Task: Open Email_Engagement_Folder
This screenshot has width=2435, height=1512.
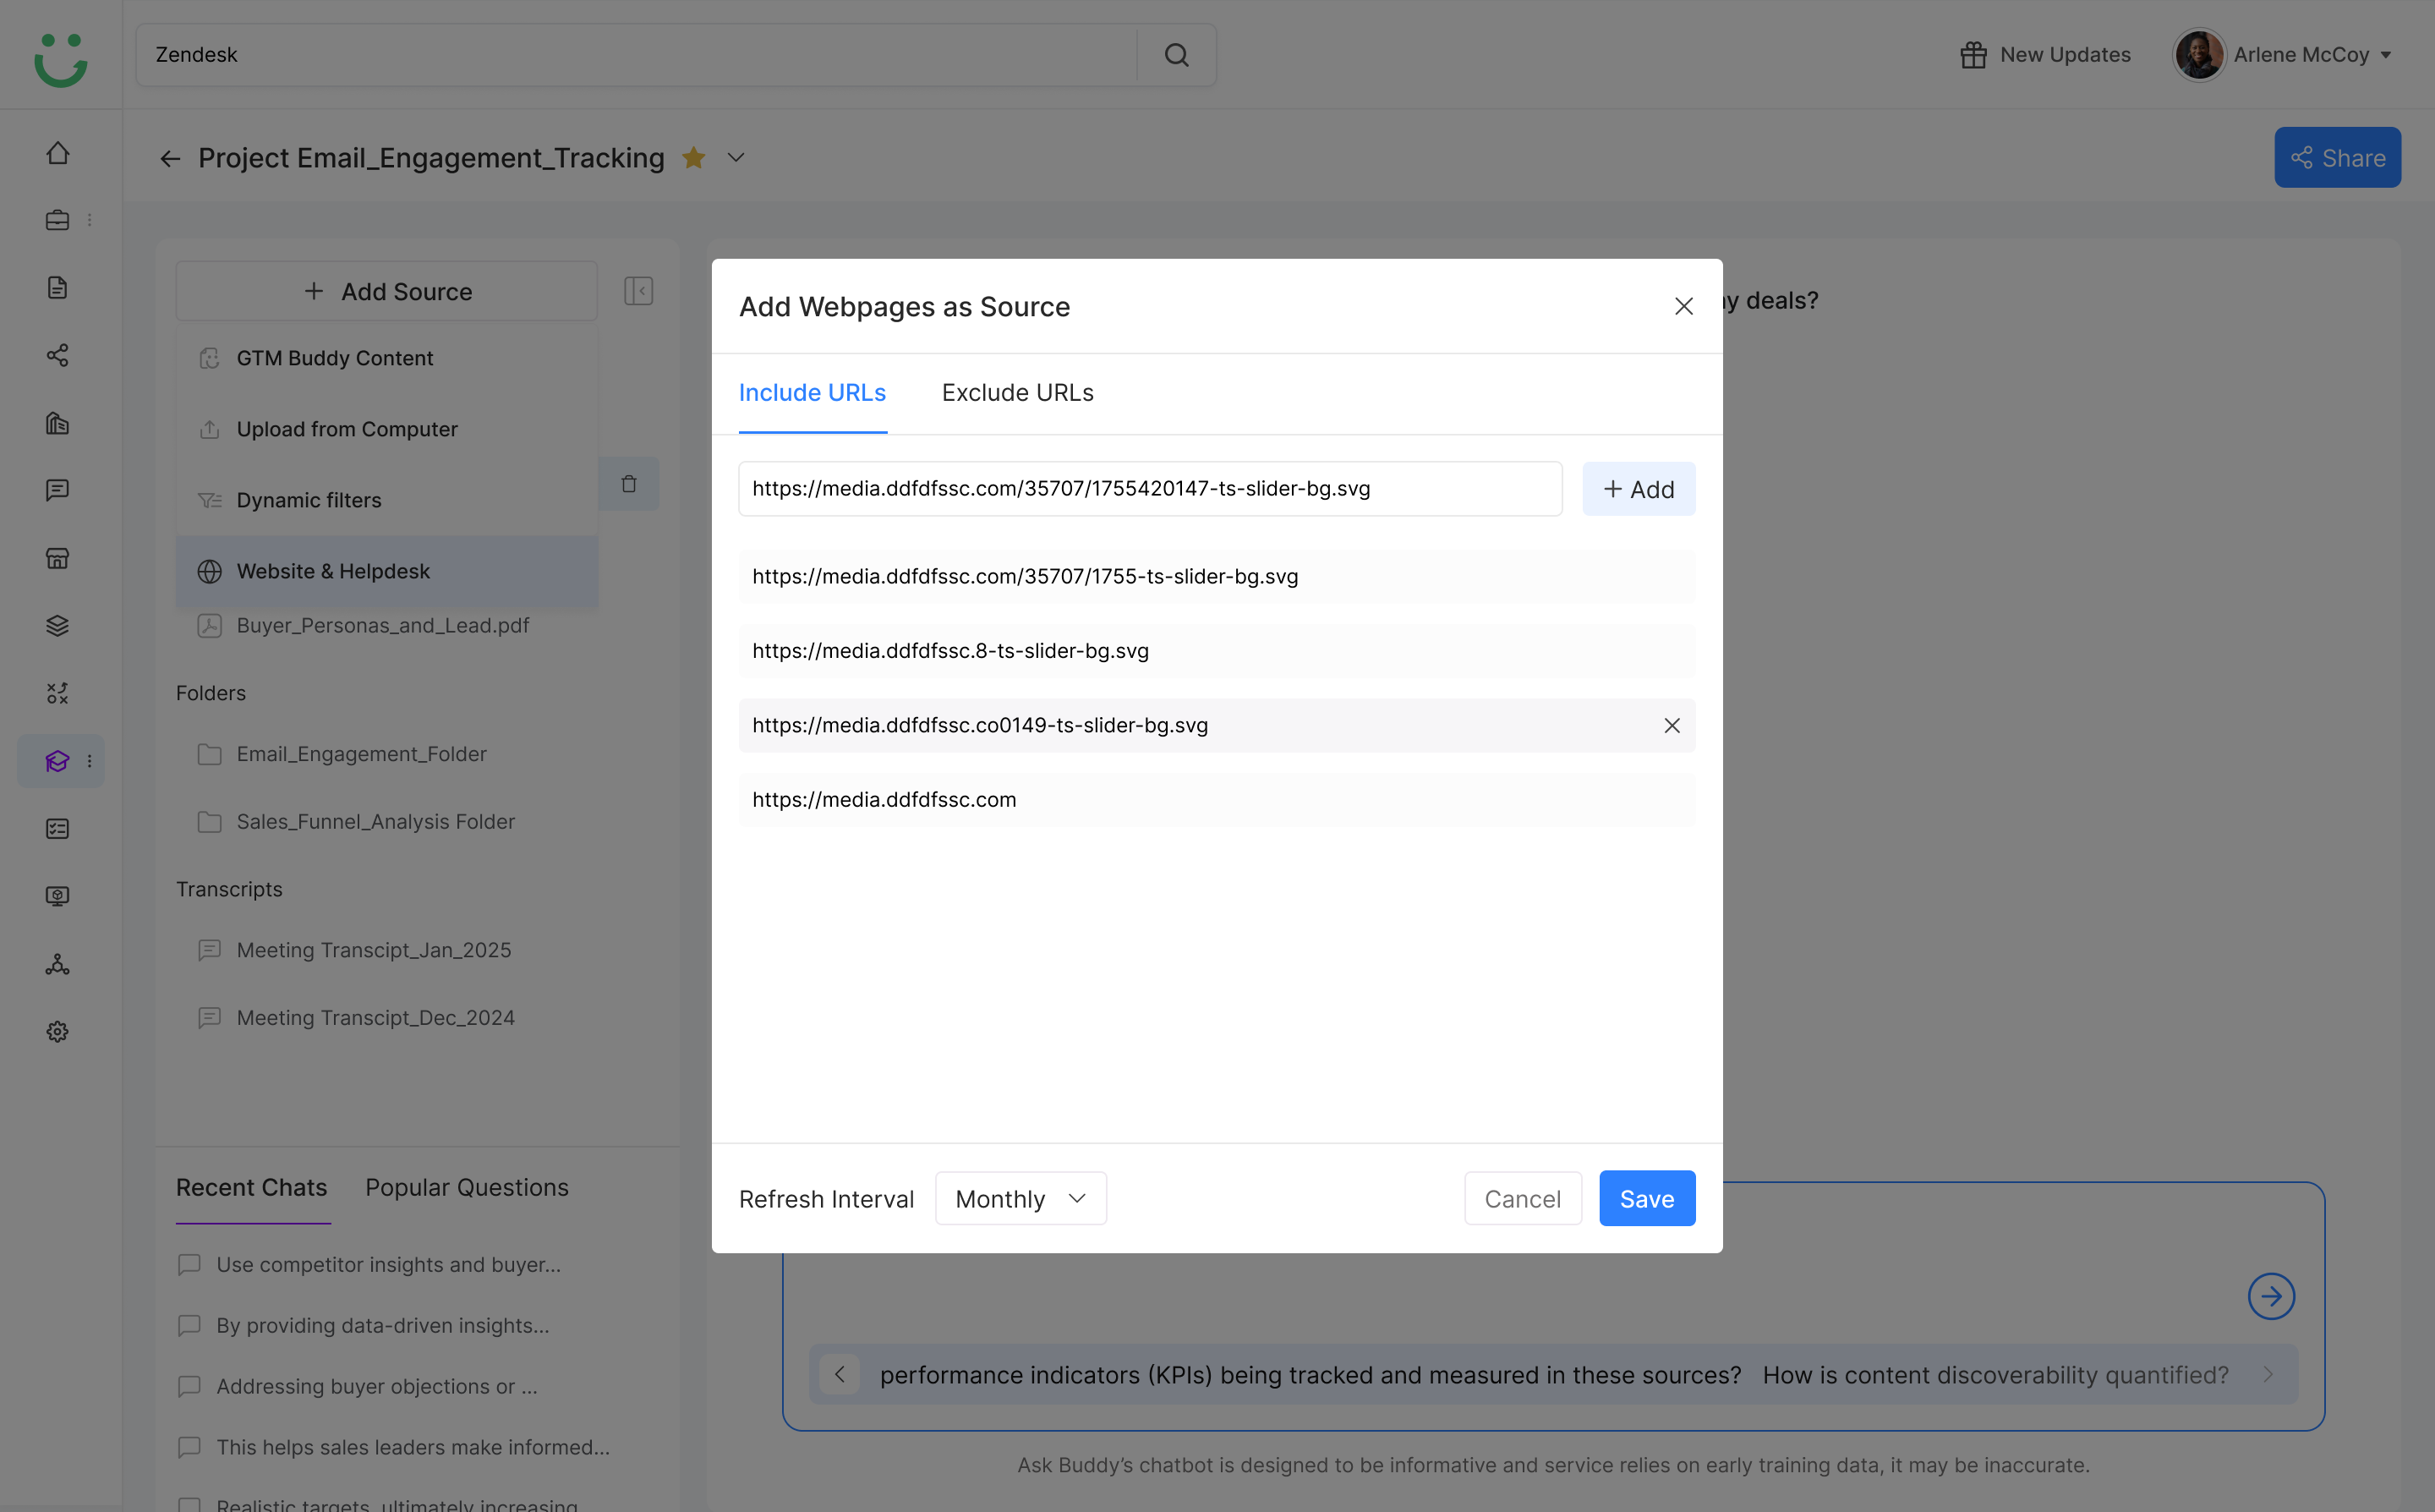Action: [362, 754]
